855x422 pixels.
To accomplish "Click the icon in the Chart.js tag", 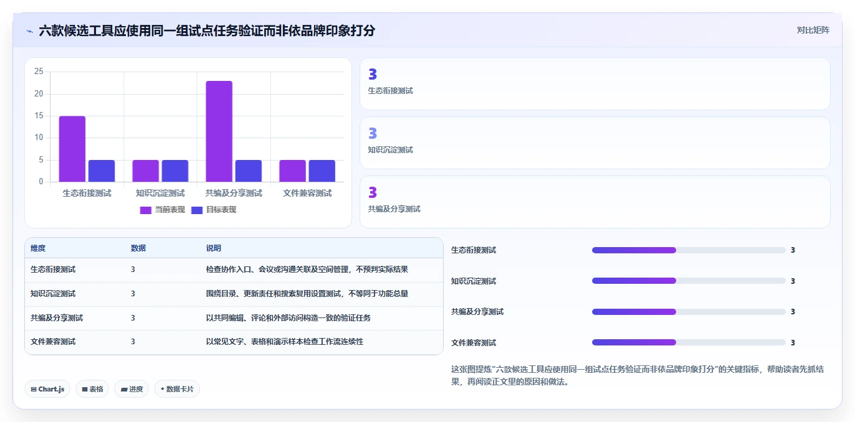I will tap(34, 389).
